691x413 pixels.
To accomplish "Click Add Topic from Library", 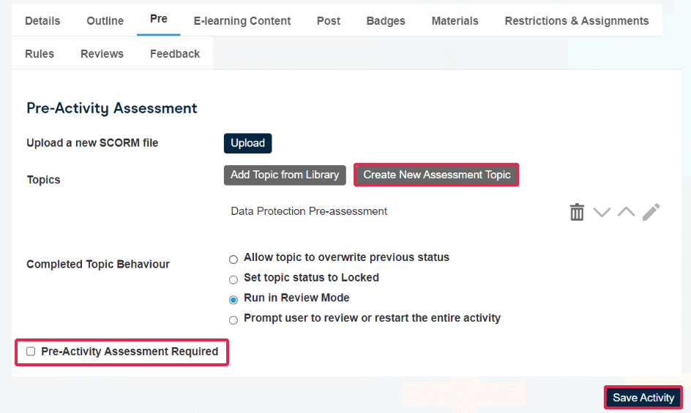I will [x=285, y=175].
